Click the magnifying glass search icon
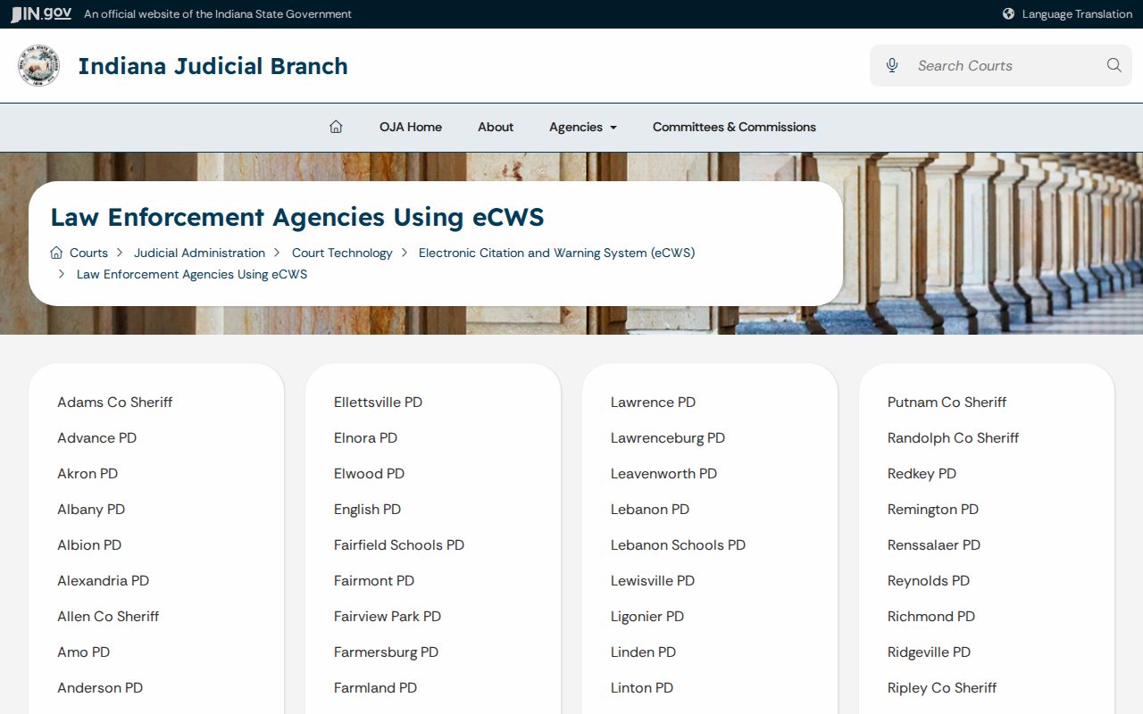The width and height of the screenshot is (1143, 714). pos(1114,65)
